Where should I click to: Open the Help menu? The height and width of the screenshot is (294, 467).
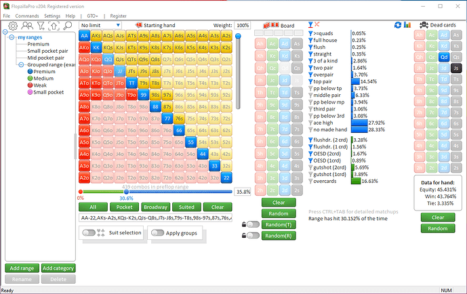70,16
